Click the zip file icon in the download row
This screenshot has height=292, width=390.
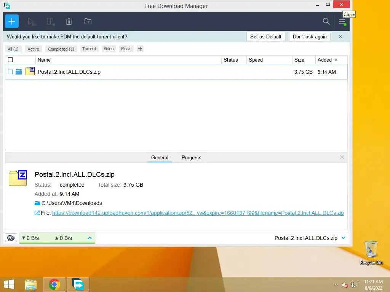(x=30, y=71)
